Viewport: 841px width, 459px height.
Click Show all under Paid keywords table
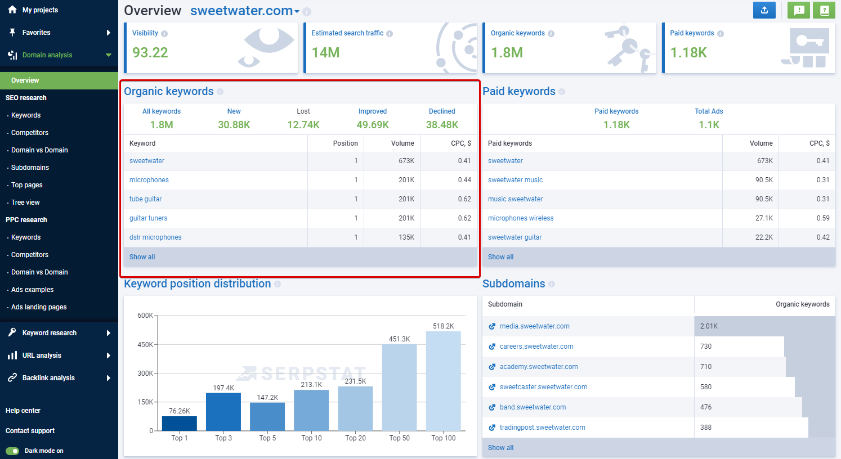coord(500,257)
